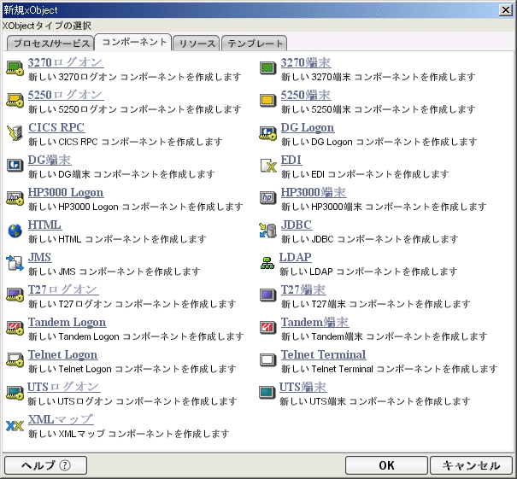Select the Tandem端末 link
The image size is (517, 479).
[x=314, y=322]
